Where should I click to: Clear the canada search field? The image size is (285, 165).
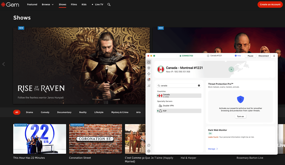pos(199,85)
